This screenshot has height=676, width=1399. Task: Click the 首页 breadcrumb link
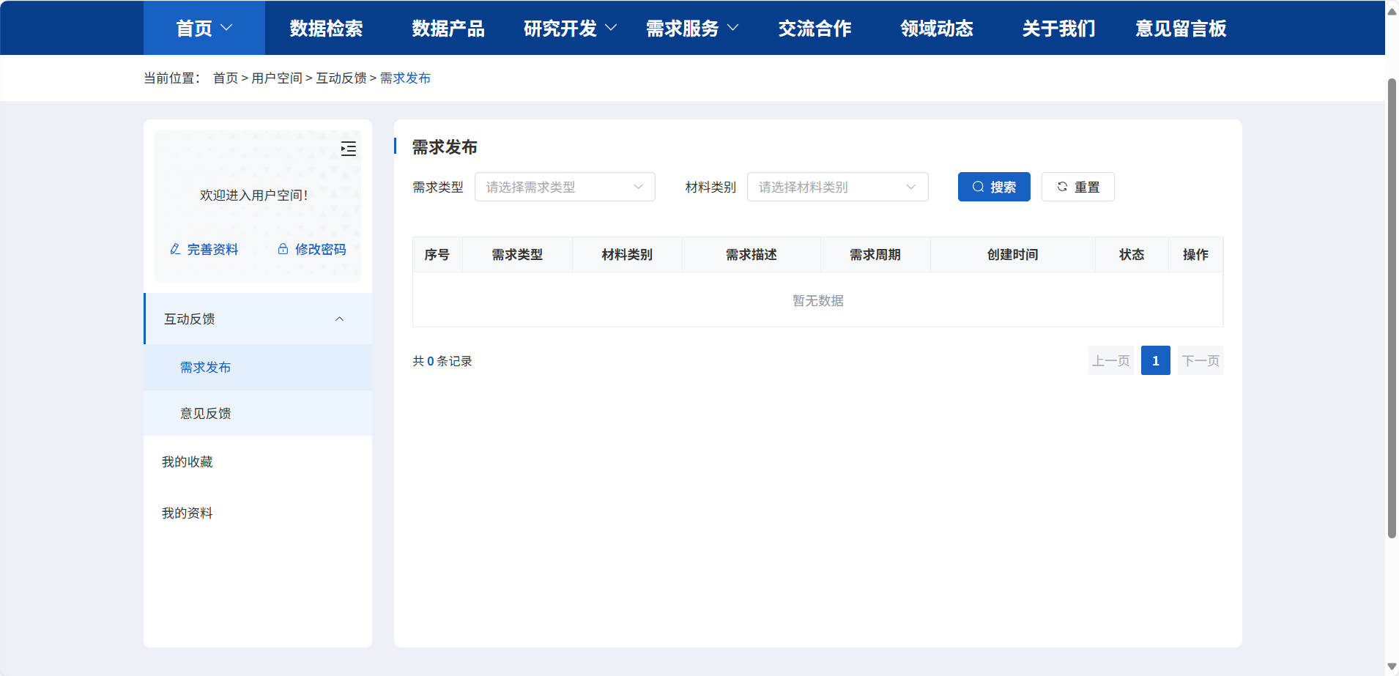(x=226, y=77)
